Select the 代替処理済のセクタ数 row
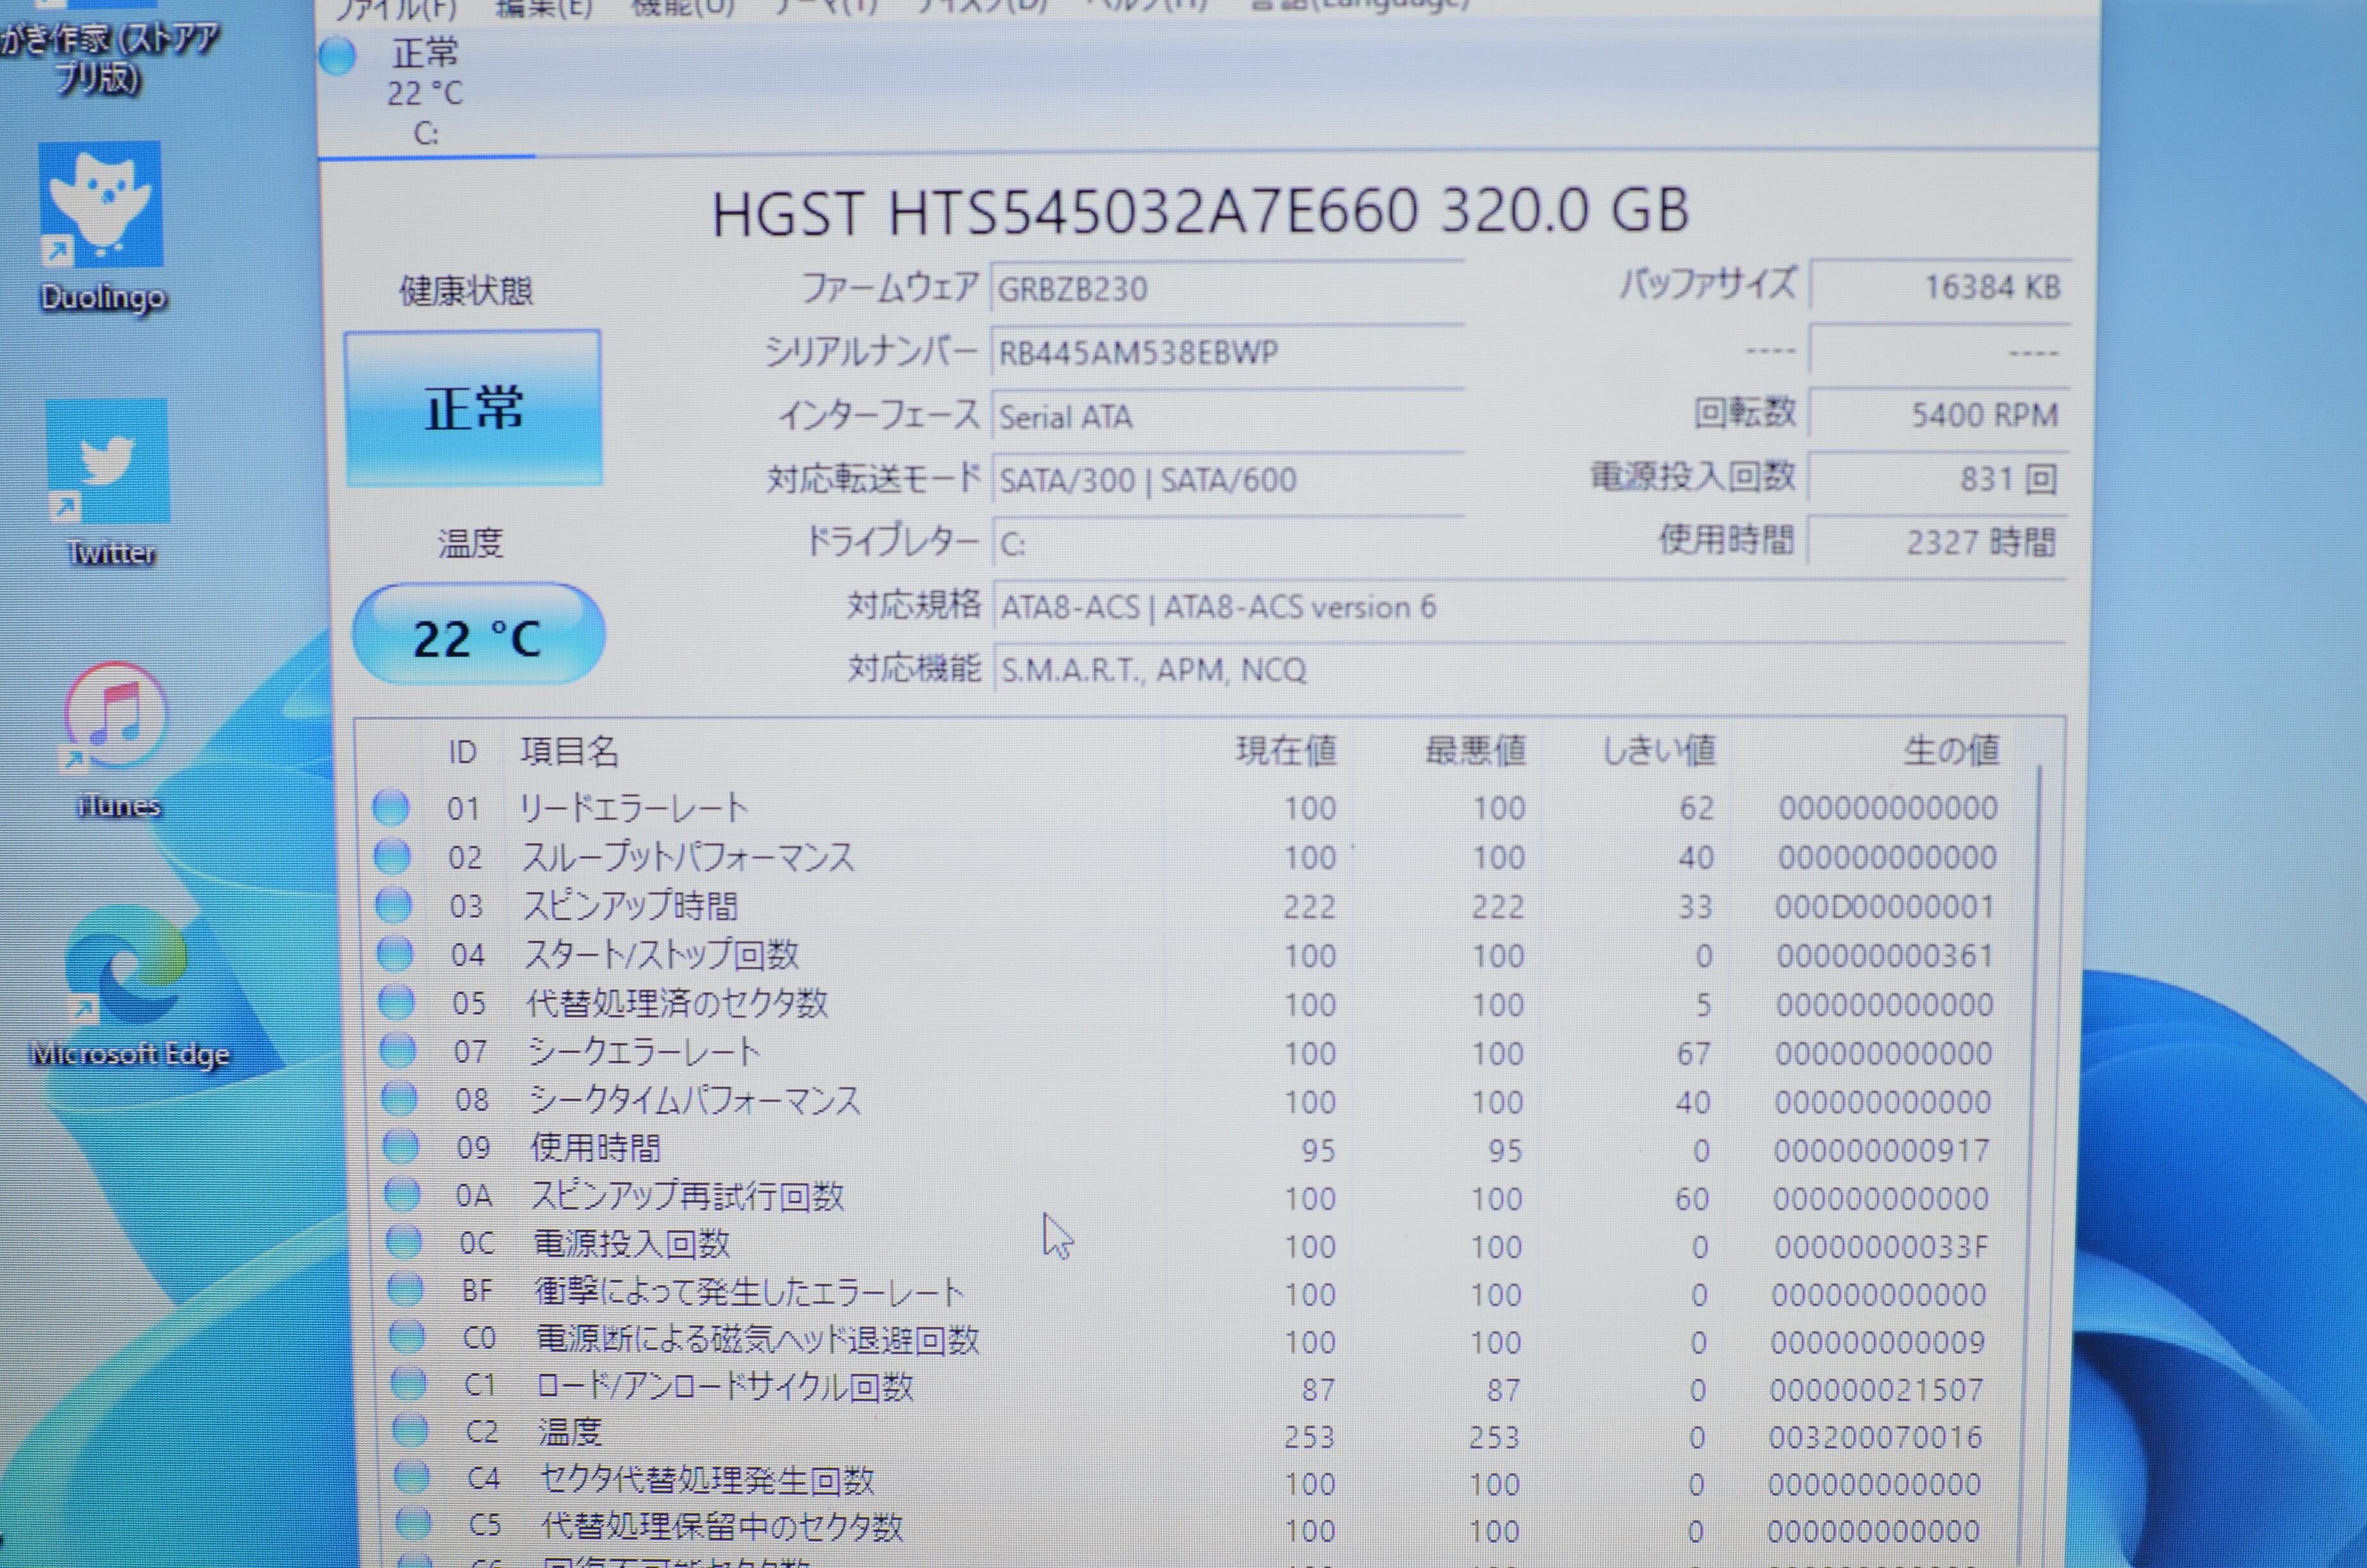This screenshot has height=1568, width=2367. coord(678,1003)
